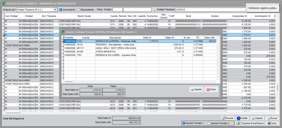Click the red X icon on dialog Cerrar

[208, 89]
